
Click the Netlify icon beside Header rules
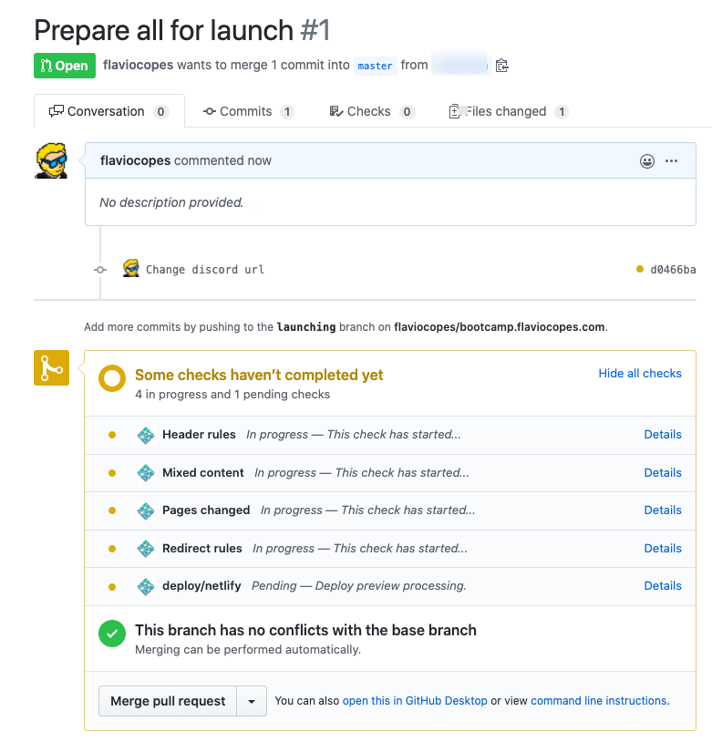[145, 435]
